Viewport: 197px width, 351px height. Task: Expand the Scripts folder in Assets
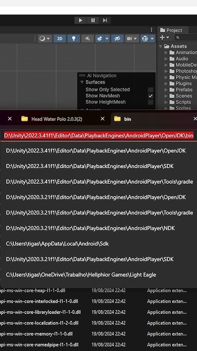pos(166,102)
